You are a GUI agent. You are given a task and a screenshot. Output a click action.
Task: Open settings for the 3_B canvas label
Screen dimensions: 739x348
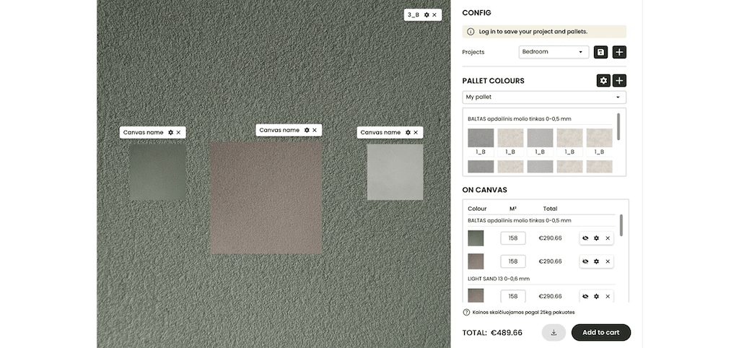click(x=427, y=14)
